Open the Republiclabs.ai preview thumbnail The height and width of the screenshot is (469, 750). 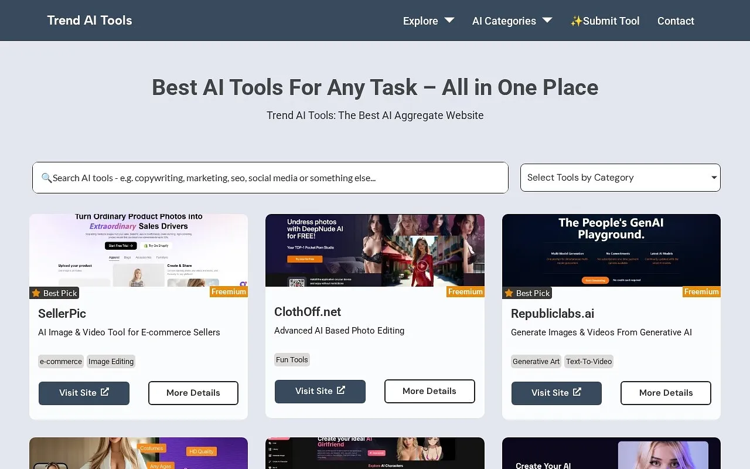tap(611, 250)
